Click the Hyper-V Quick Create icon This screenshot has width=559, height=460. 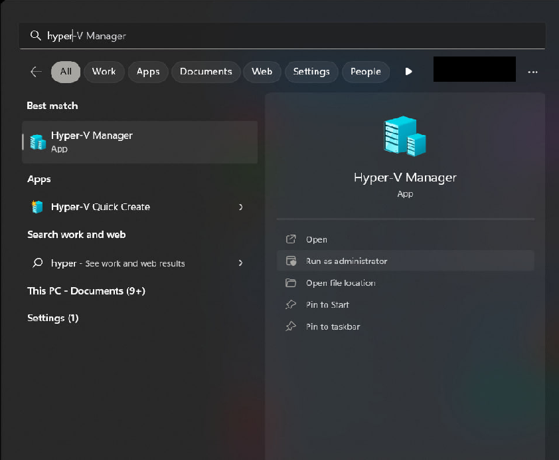pos(37,207)
